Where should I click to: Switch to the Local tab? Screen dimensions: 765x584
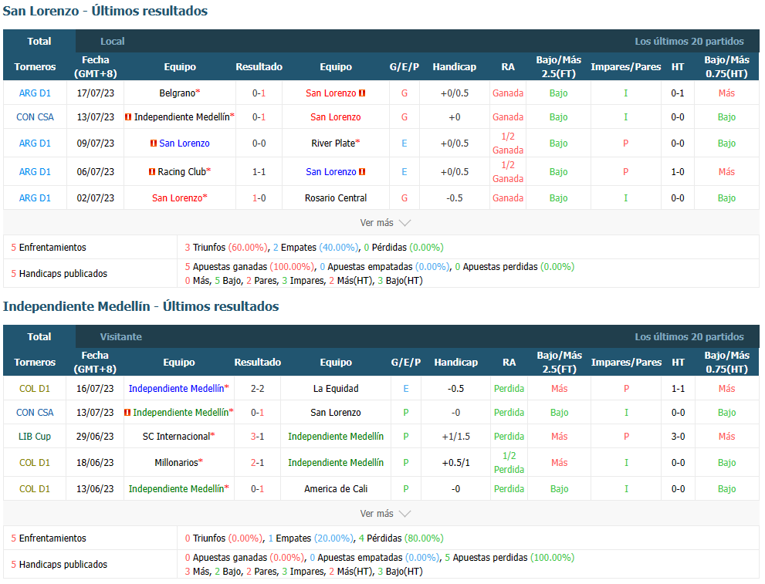coord(113,42)
